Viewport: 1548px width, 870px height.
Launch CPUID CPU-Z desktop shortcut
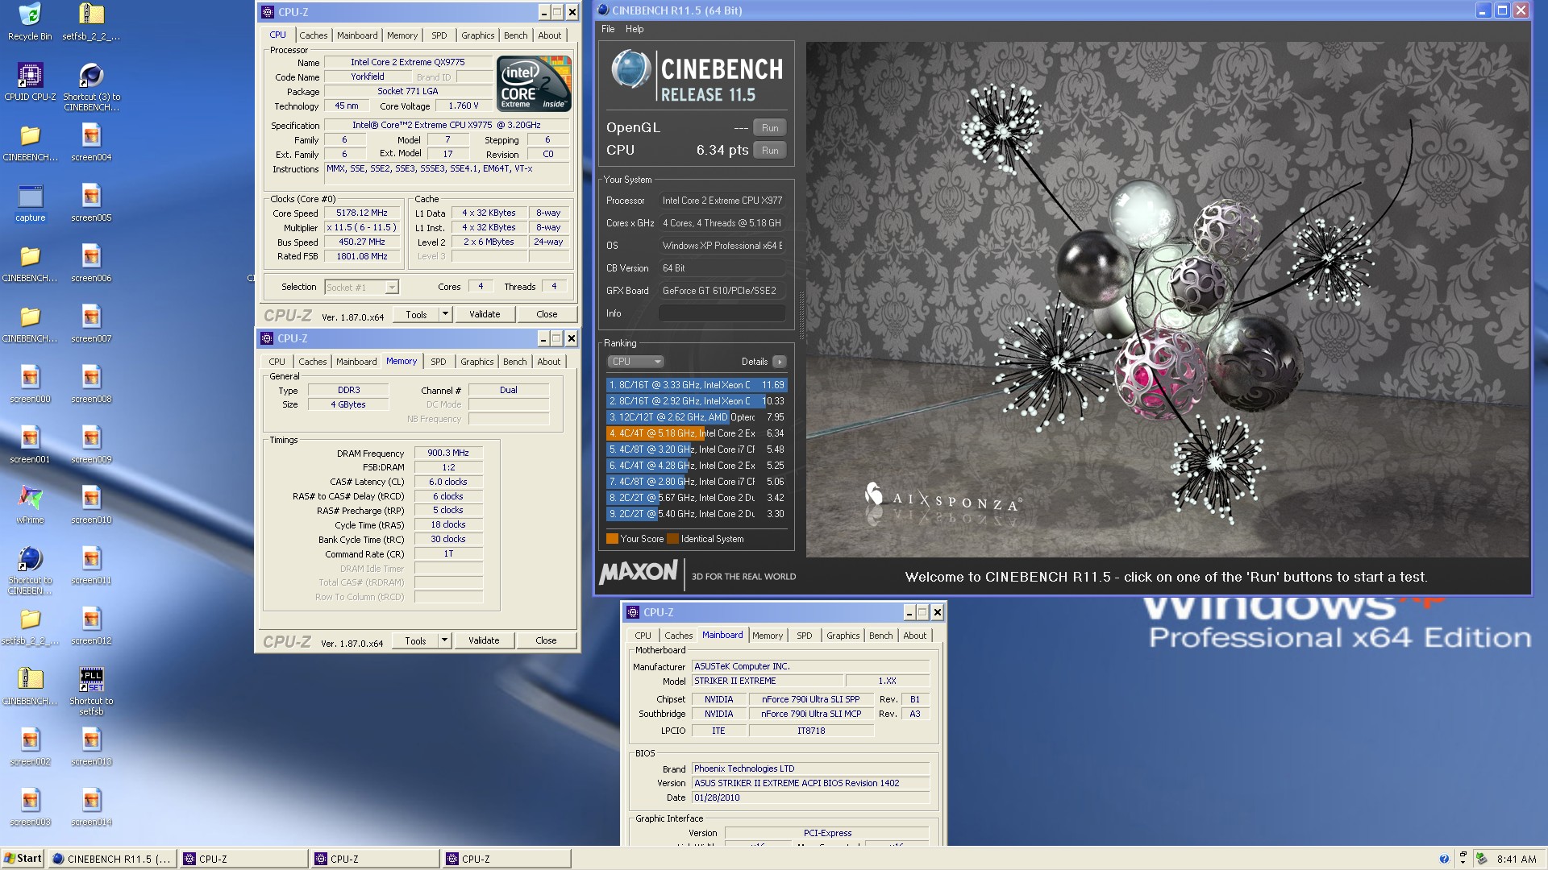pos(30,82)
